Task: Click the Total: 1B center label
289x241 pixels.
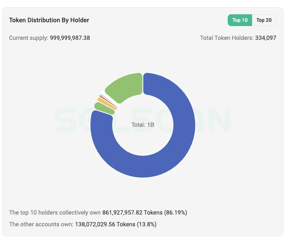Action: click(143, 125)
